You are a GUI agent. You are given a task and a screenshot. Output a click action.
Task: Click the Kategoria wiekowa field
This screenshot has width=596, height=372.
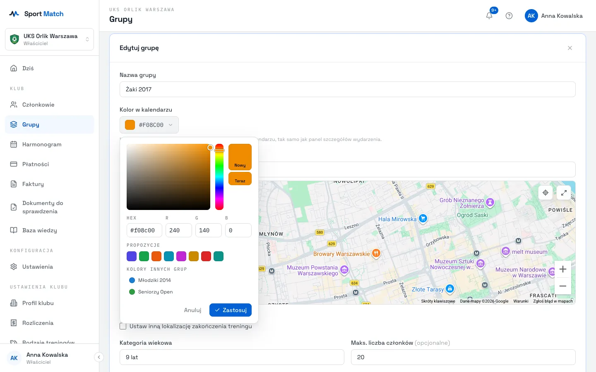(x=232, y=357)
